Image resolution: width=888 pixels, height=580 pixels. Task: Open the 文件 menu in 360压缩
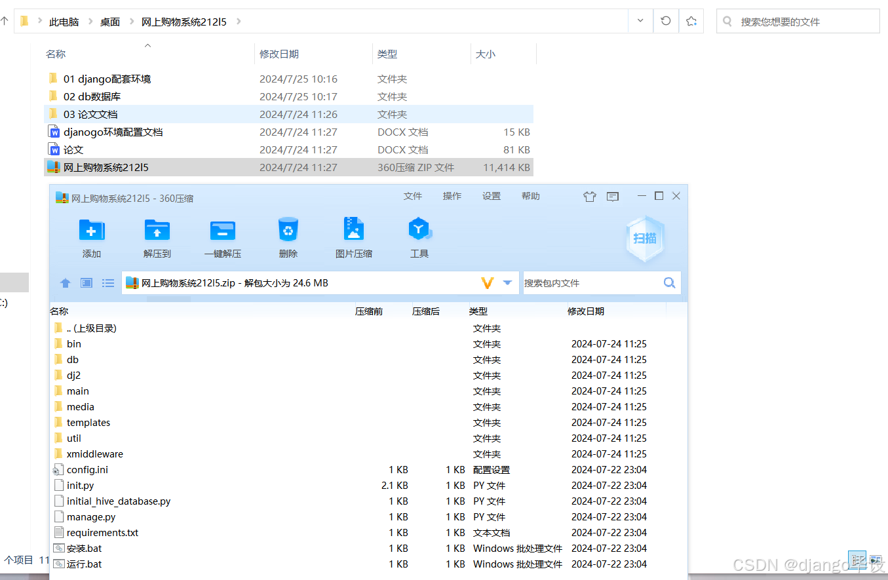413,196
